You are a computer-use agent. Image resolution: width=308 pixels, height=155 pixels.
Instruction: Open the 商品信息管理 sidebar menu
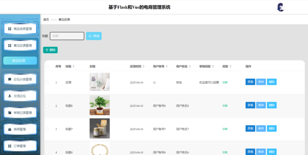coord(20,29)
